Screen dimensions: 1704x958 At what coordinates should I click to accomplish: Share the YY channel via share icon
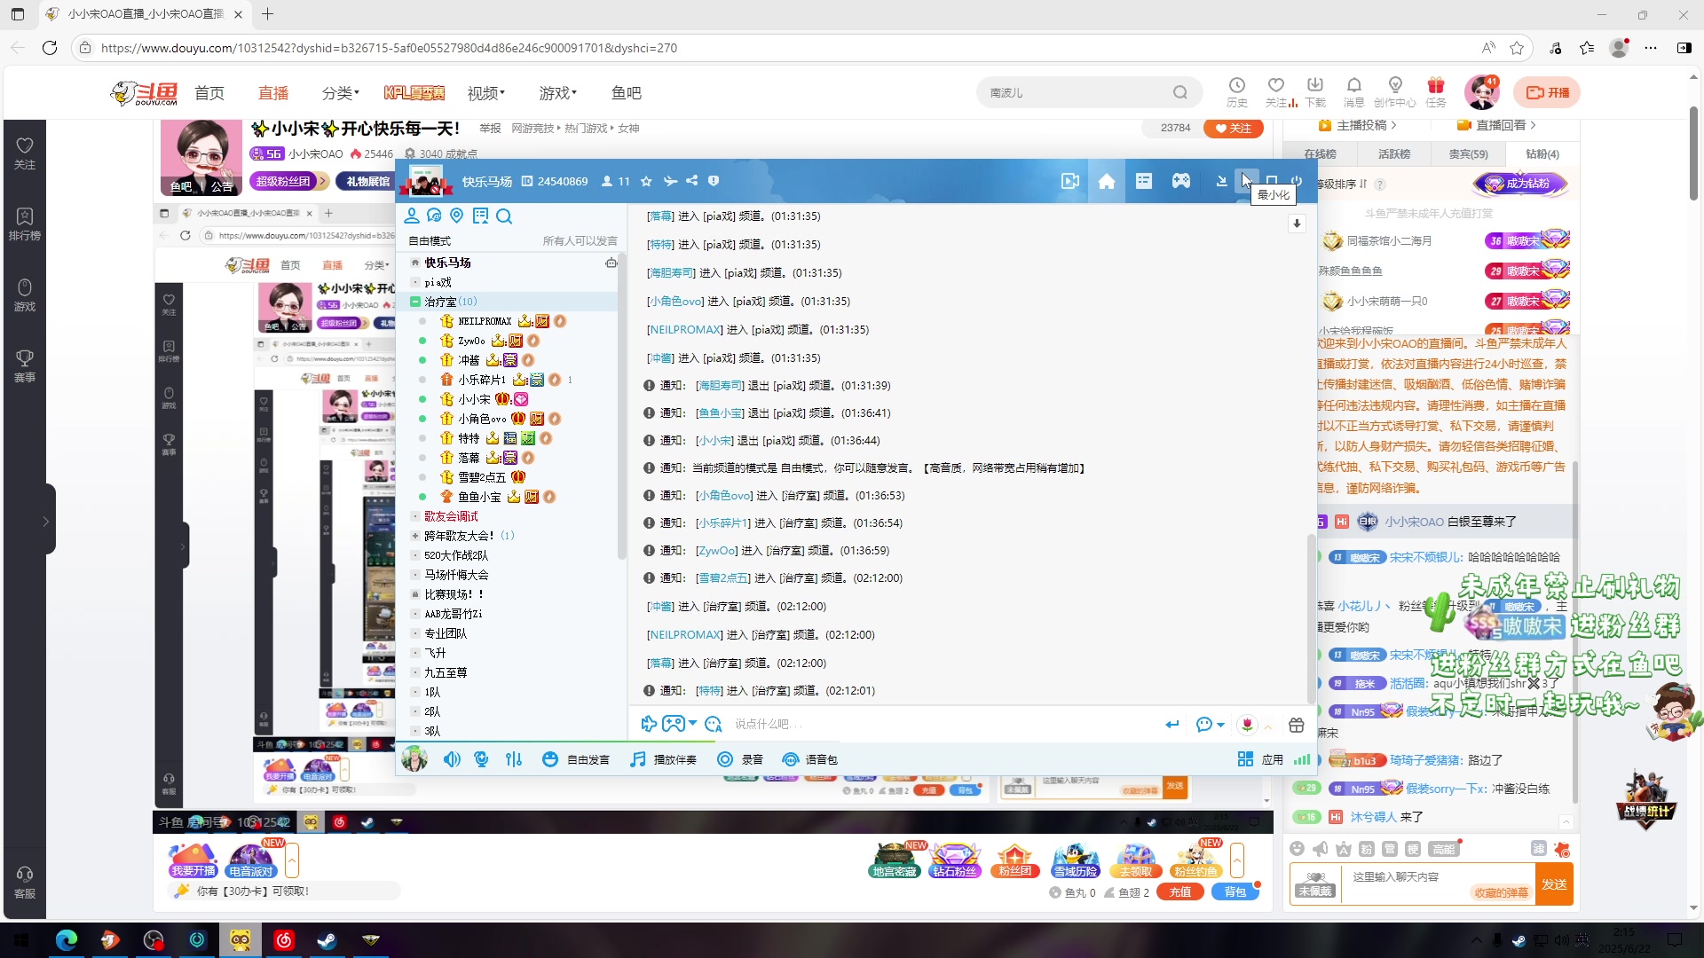click(691, 181)
